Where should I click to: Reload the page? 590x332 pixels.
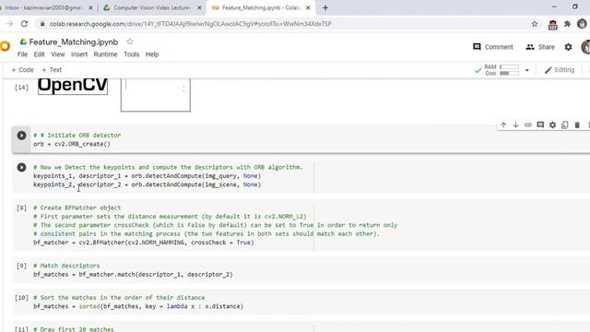click(x=25, y=24)
